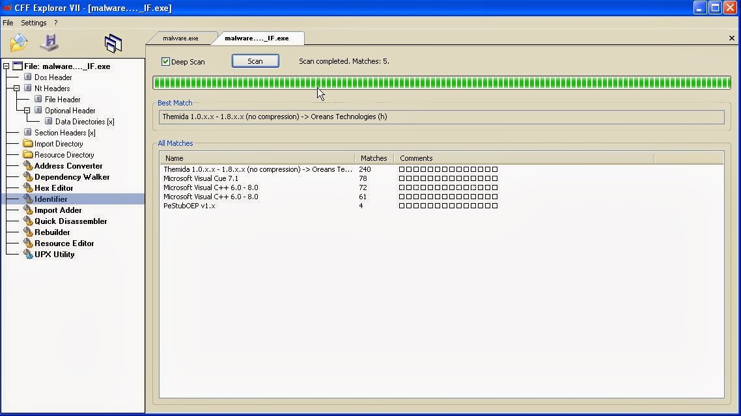
Task: Select Microsoft Visual C++ 6.0 - 8.0 with 61 matches
Action: click(x=441, y=197)
